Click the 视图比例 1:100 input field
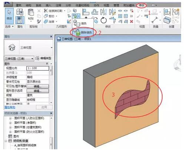This screenshot has width=184, height=150. click(x=38, y=68)
